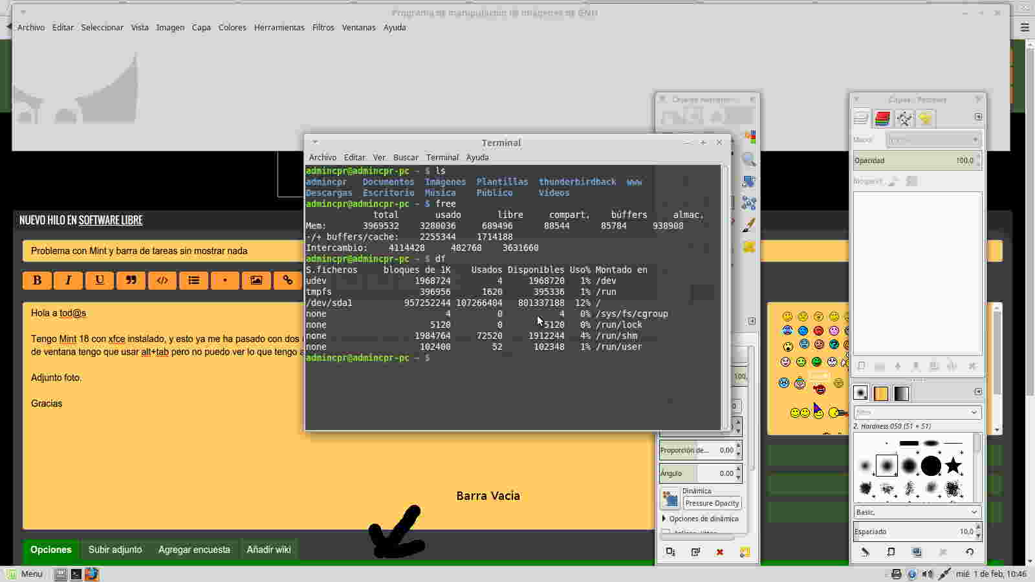Open the Basic brush tag dropdown
The image size is (1035, 582).
point(917,512)
